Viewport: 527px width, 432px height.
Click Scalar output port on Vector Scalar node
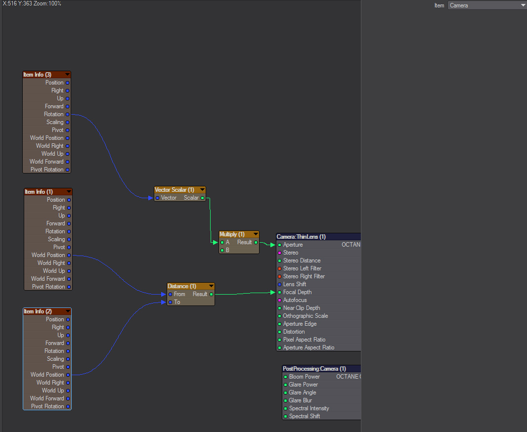(x=202, y=198)
